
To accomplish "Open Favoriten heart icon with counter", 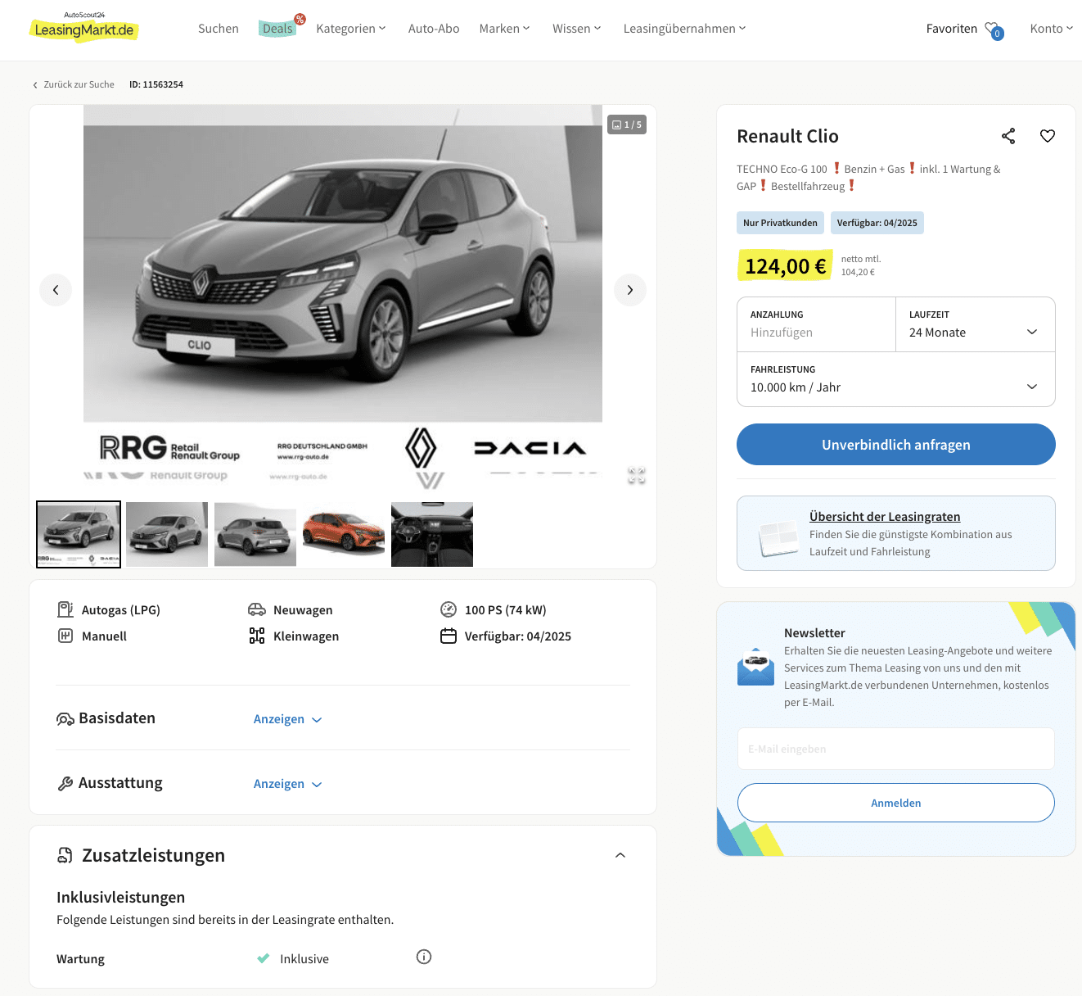I will 994,30.
